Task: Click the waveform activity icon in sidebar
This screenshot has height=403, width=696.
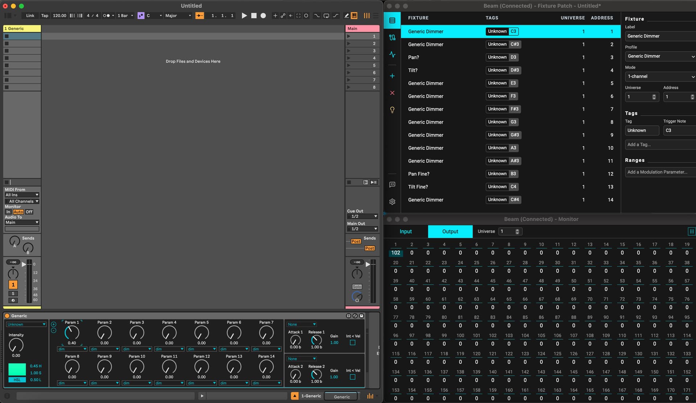Action: tap(392, 54)
